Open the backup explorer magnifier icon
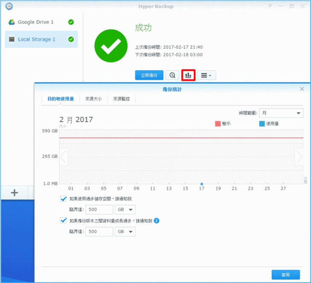Image resolution: width=311 pixels, height=283 pixels. click(x=172, y=75)
